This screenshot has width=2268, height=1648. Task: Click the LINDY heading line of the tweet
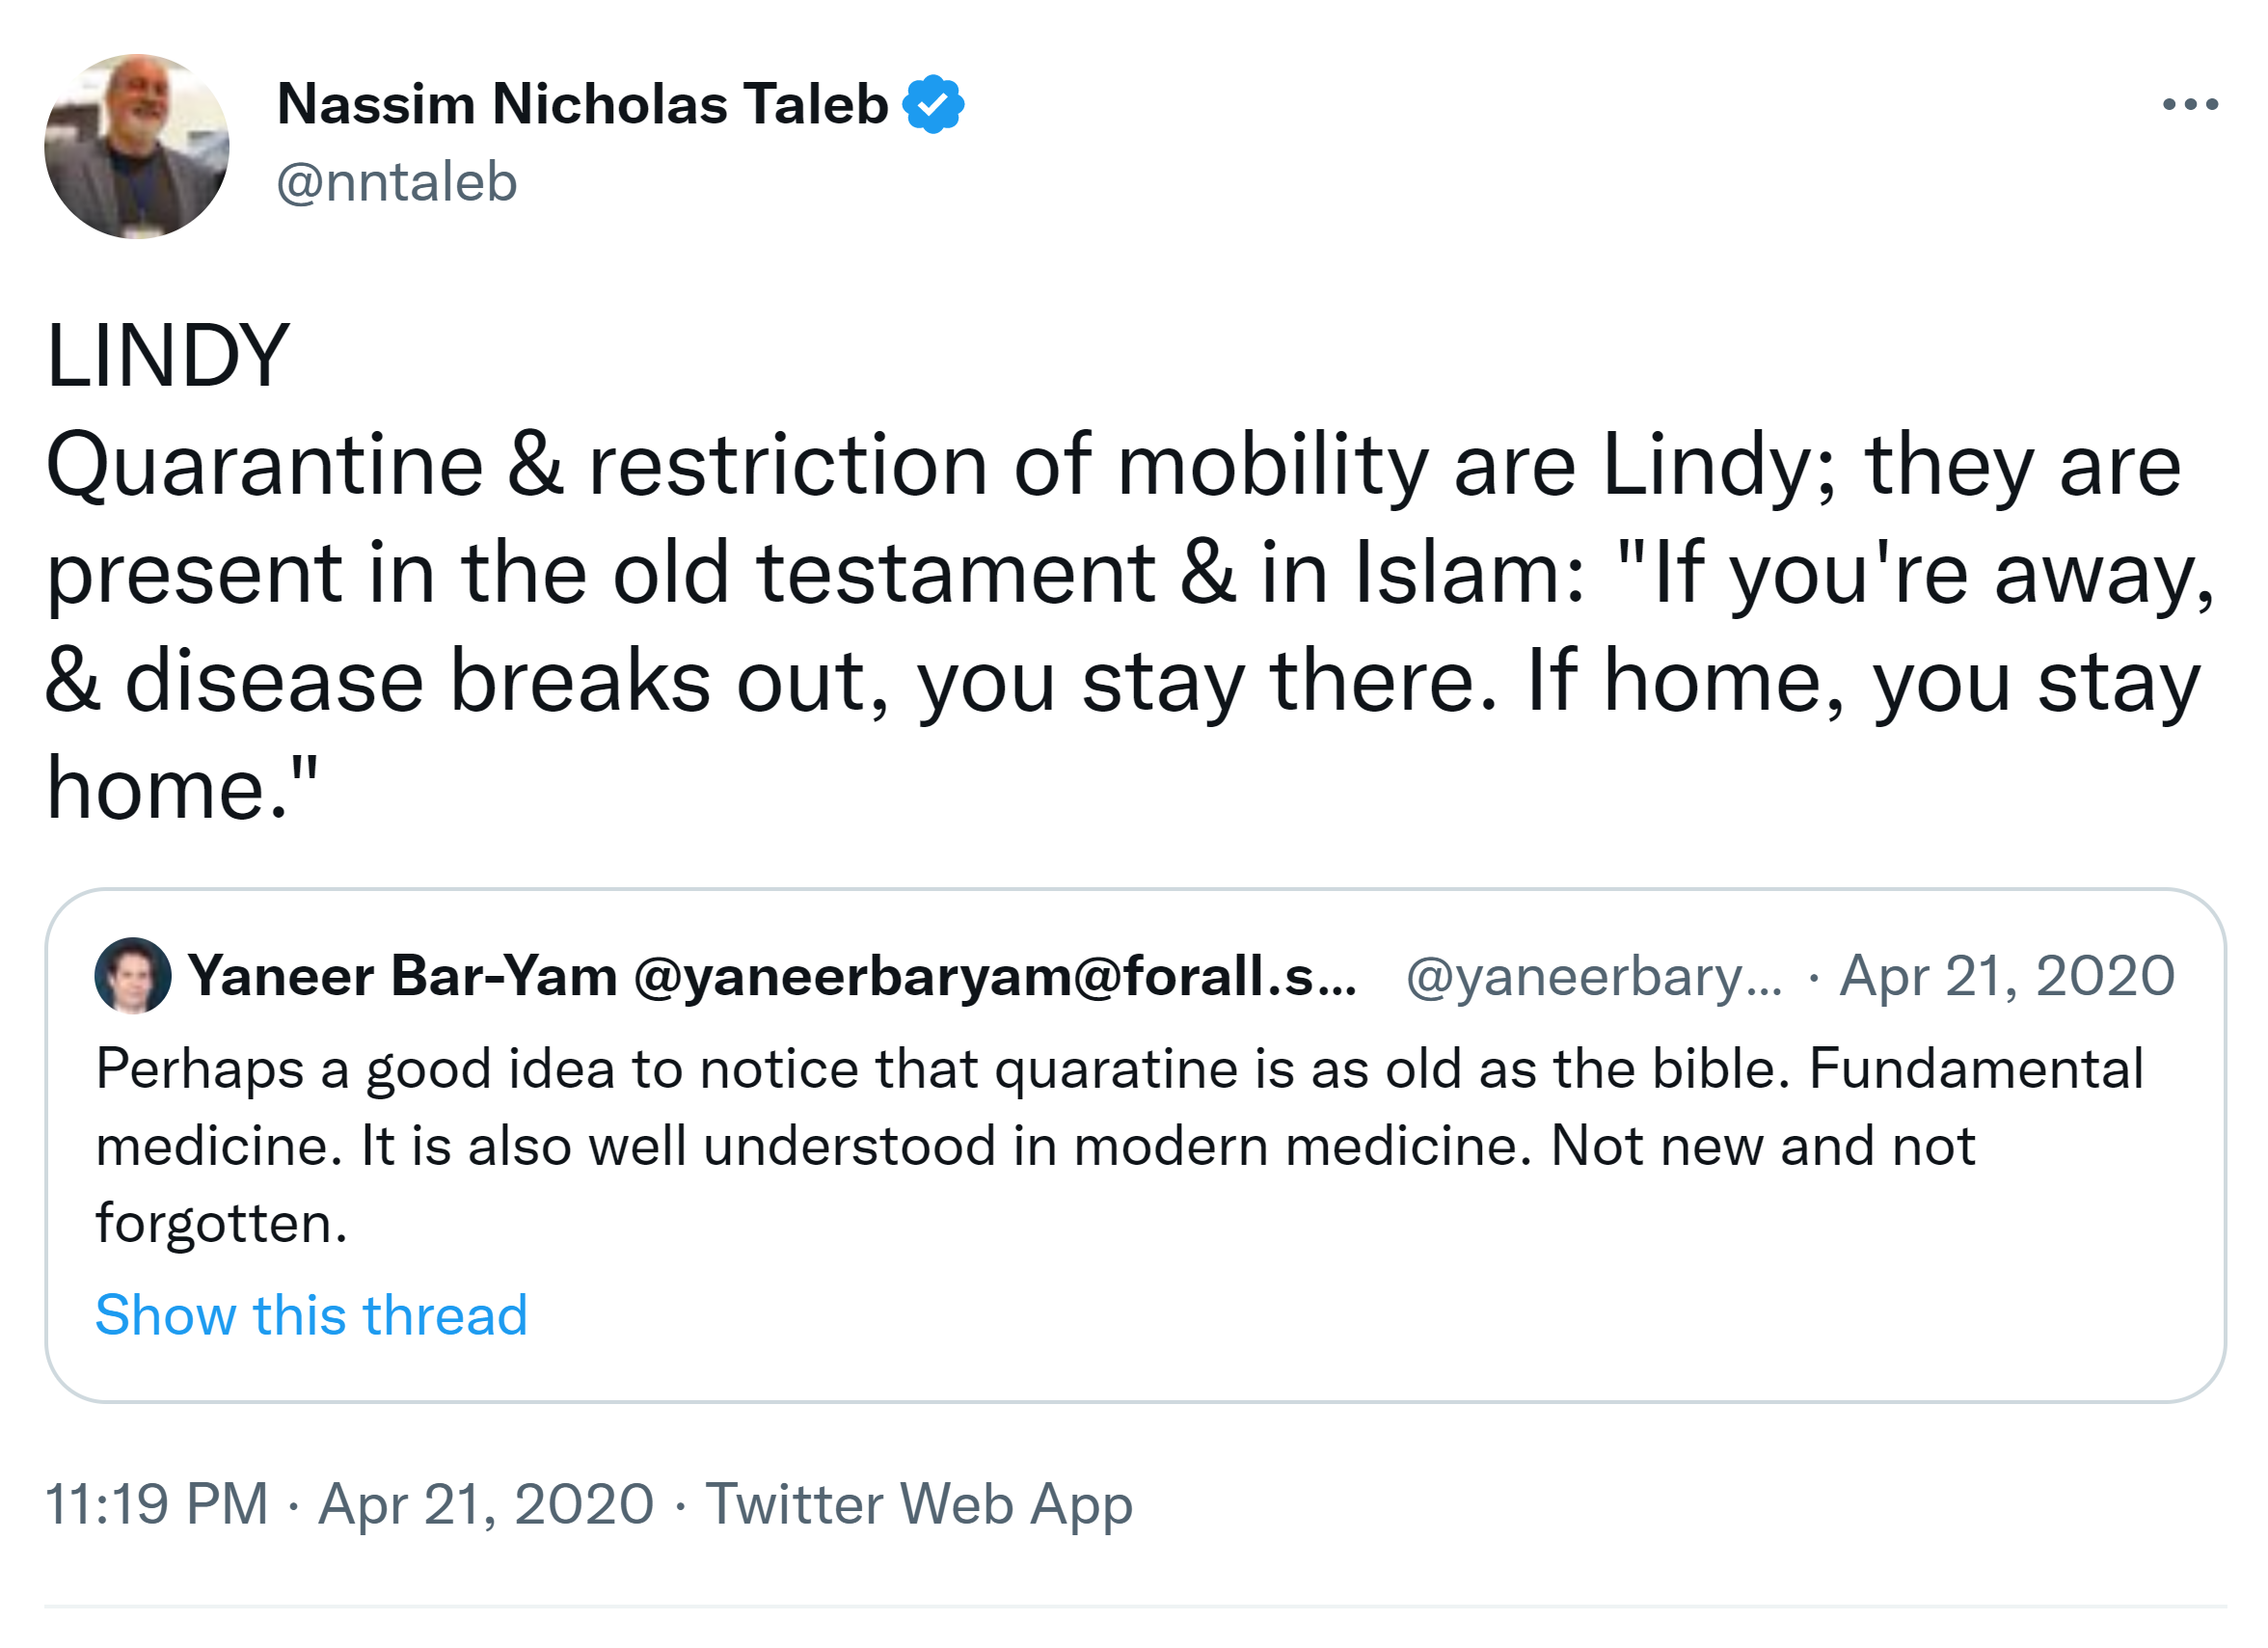(x=168, y=356)
